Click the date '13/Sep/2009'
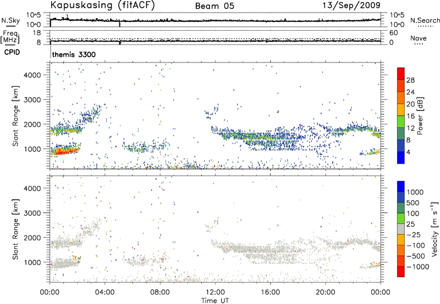The image size is (440, 304). pyautogui.click(x=351, y=5)
